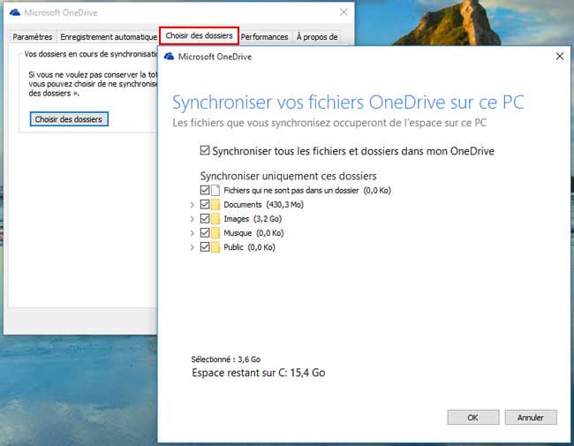Select the Musique (0,0 Ko) label
Screen dimensions: 574x446
pyautogui.click(x=253, y=233)
